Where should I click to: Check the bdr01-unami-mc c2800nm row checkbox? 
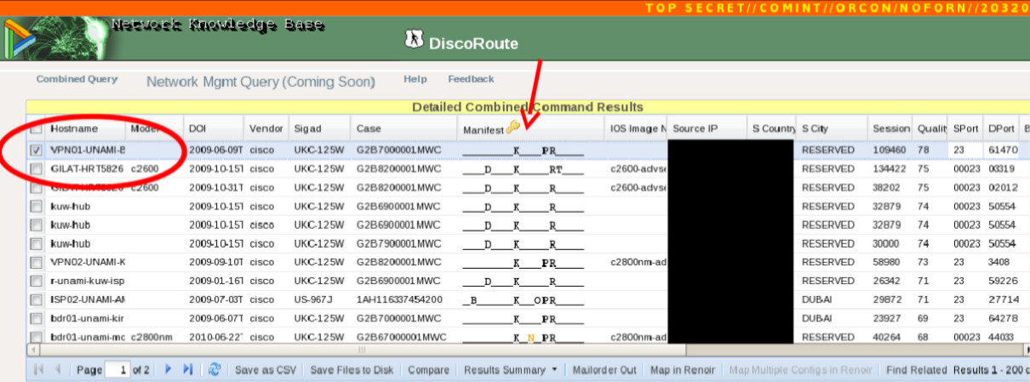click(36, 337)
